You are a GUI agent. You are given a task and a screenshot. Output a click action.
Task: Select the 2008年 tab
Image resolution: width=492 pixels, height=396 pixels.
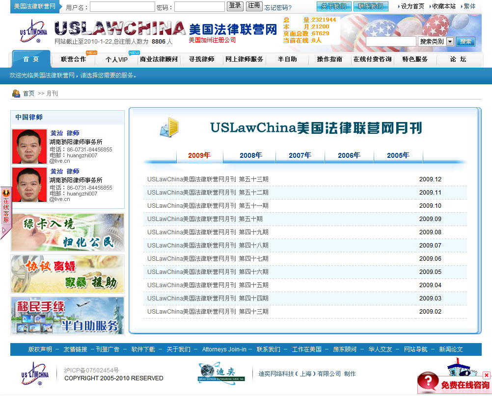coord(251,155)
